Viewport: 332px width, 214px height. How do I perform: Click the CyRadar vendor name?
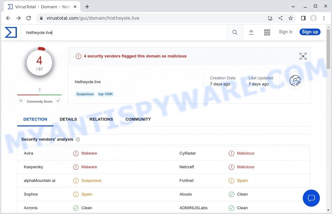pyautogui.click(x=188, y=153)
